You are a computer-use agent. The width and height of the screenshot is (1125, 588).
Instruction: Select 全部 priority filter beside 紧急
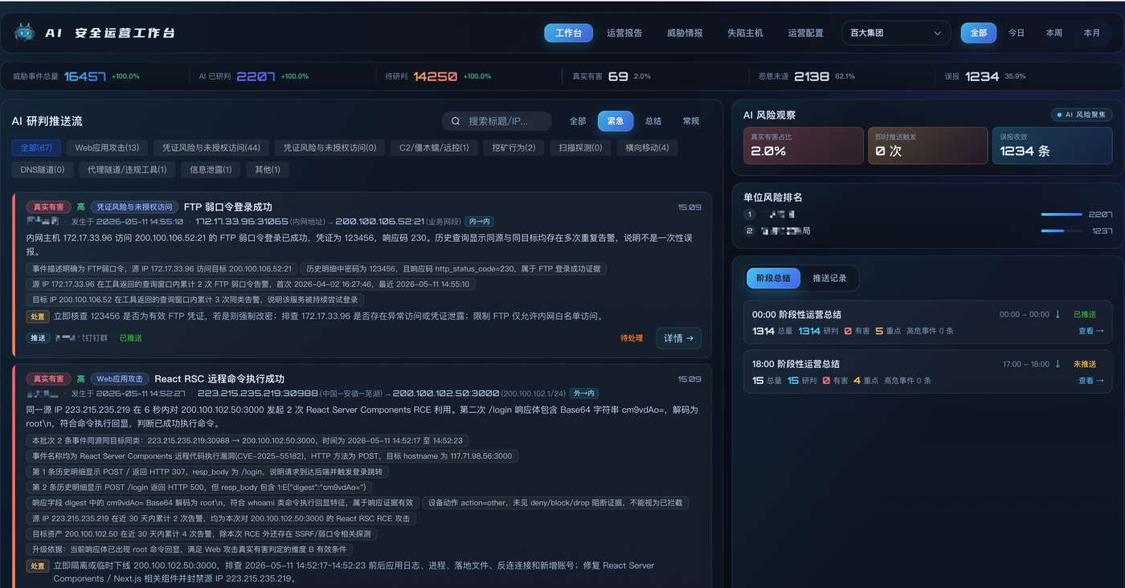(x=578, y=121)
